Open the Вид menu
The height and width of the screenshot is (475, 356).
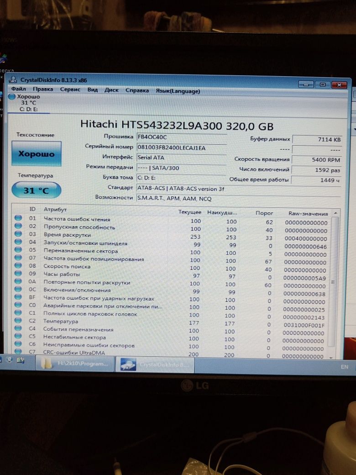pyautogui.click(x=92, y=90)
